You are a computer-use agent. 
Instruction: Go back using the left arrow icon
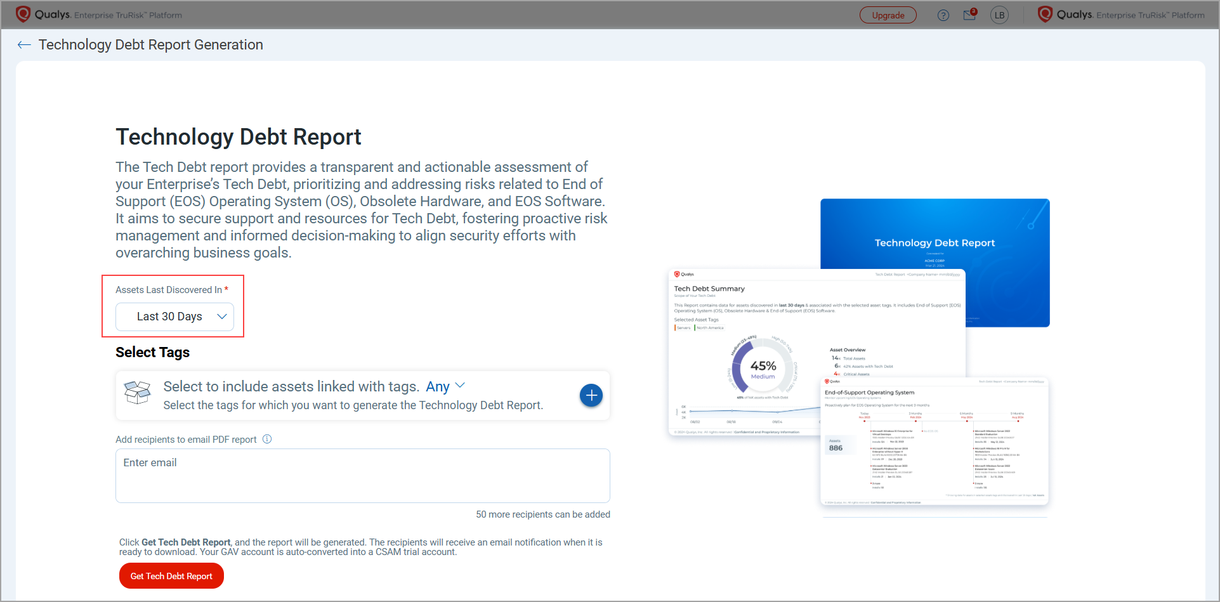tap(24, 45)
